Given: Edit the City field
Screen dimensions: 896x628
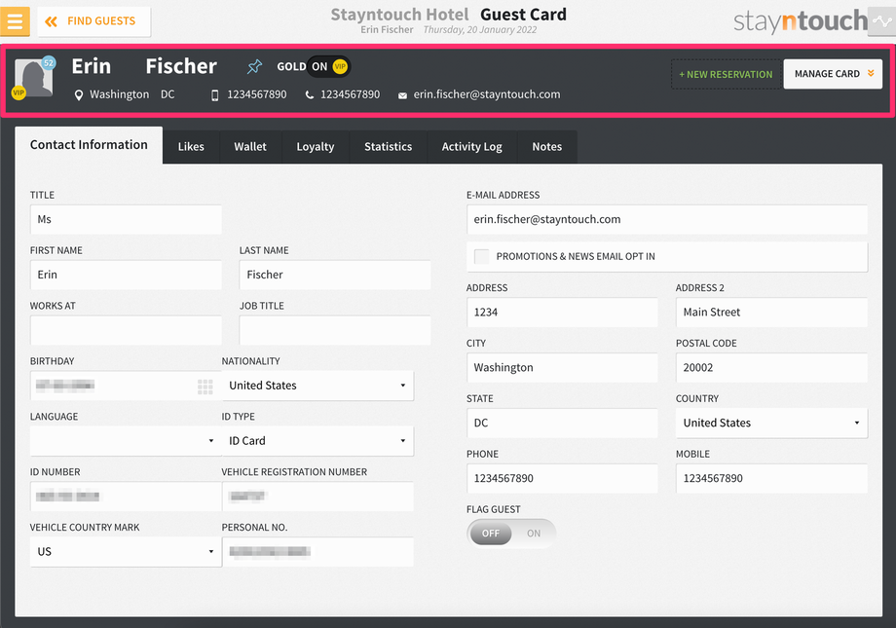Looking at the screenshot, I should pyautogui.click(x=562, y=368).
